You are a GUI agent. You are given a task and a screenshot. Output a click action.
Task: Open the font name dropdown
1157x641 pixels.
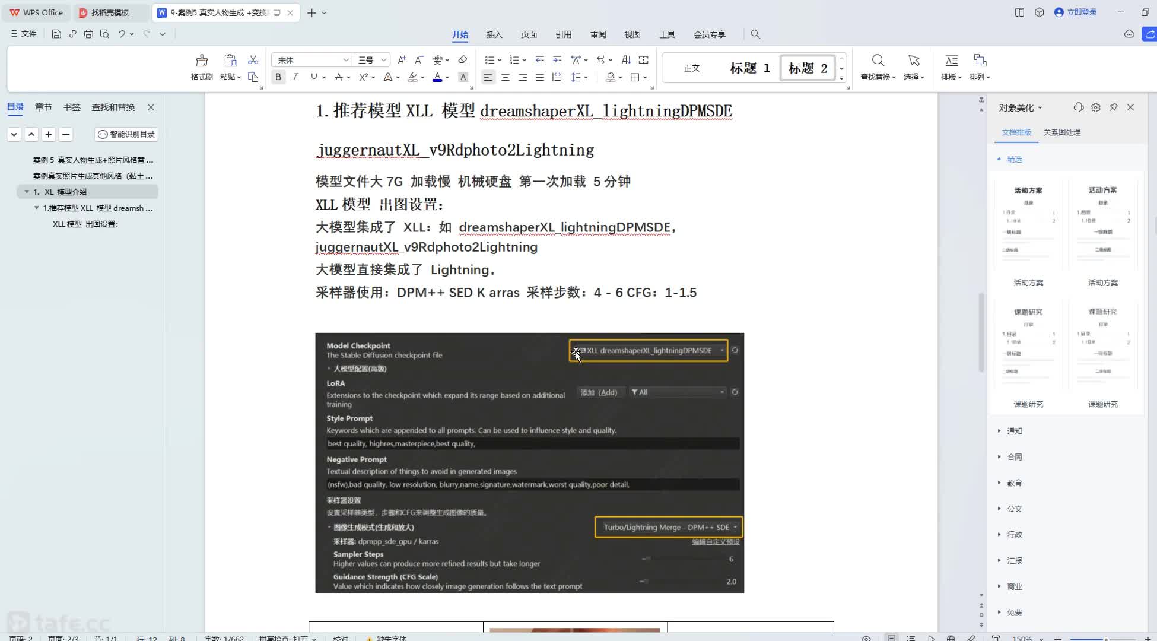[x=346, y=60]
